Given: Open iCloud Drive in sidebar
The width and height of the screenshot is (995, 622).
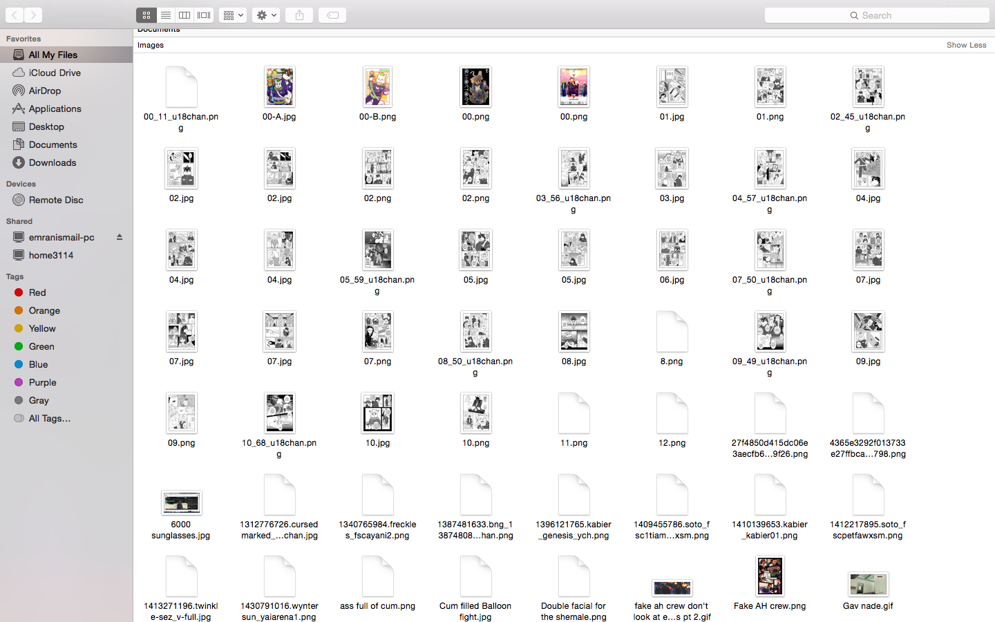Looking at the screenshot, I should [66, 73].
